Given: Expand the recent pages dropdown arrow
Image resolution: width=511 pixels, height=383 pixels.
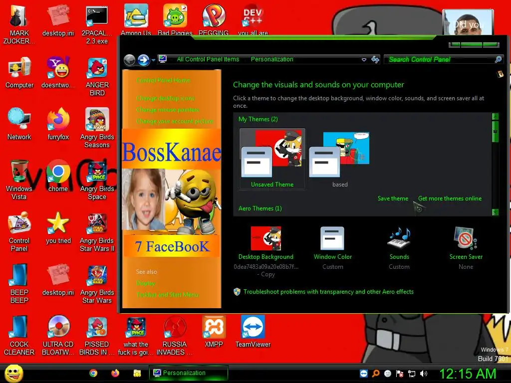Looking at the screenshot, I should (153, 60).
